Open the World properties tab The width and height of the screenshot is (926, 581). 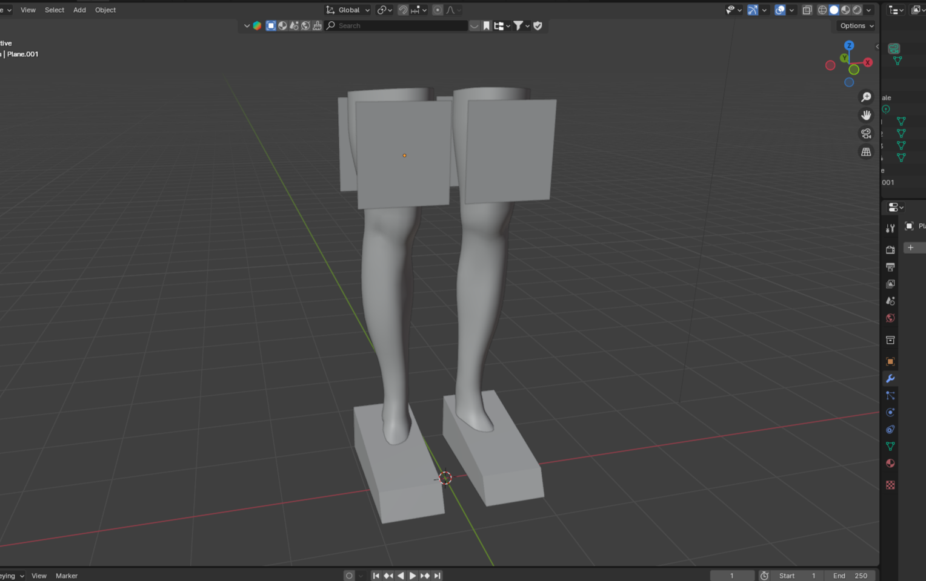[x=890, y=318]
